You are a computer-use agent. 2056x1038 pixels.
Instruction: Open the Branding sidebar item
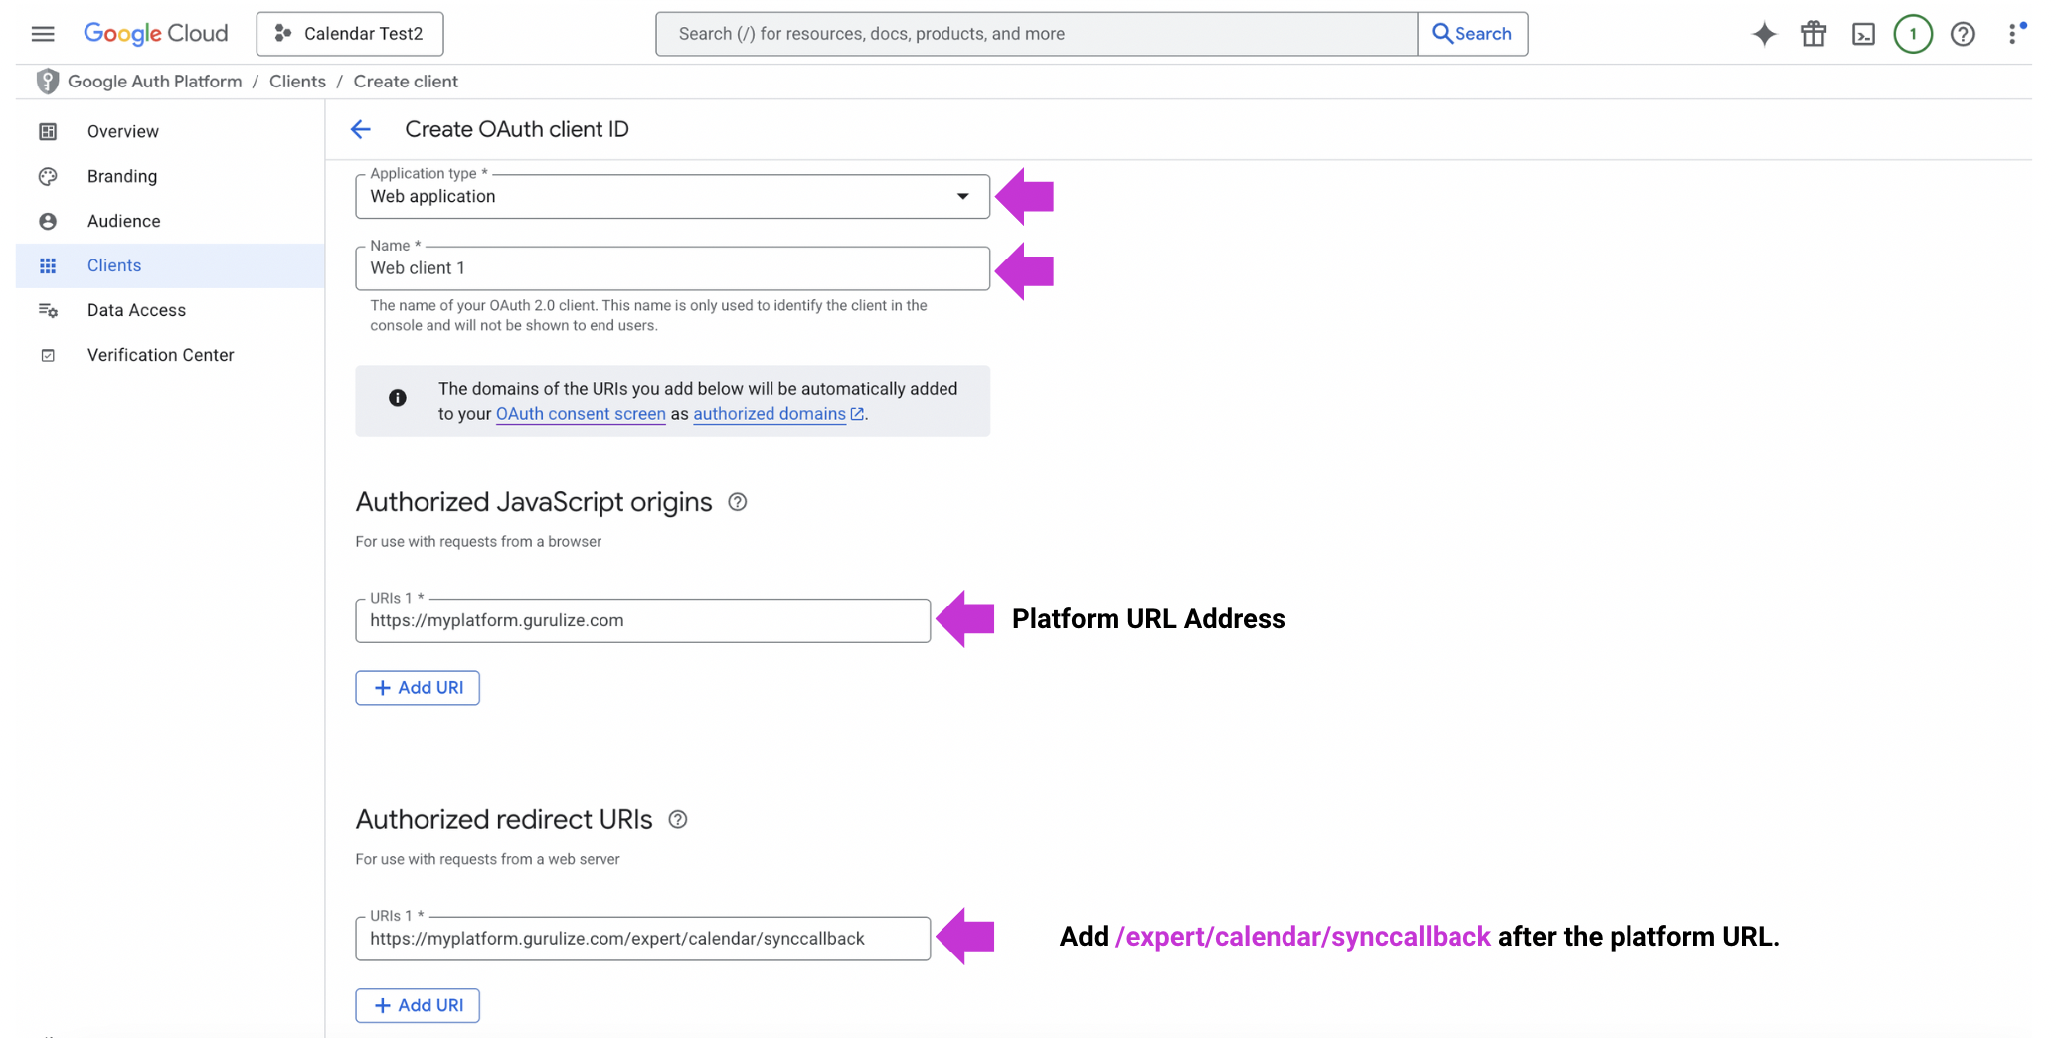(170, 176)
